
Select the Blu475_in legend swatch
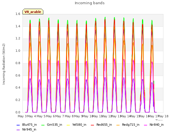tap(18, 125)
